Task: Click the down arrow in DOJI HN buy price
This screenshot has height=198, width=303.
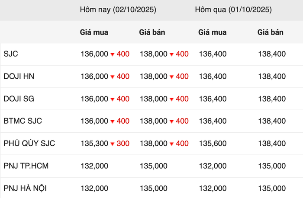Action: (x=112, y=77)
